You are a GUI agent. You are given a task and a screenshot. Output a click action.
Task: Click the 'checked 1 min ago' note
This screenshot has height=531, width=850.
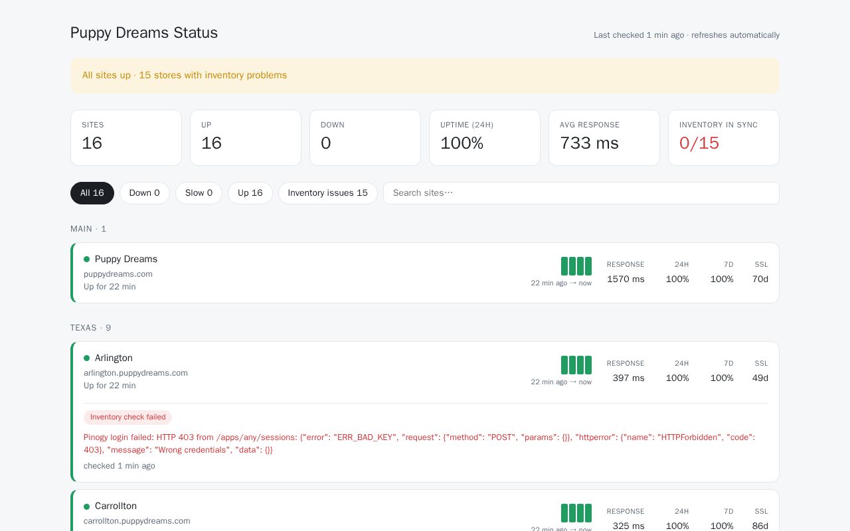[120, 466]
